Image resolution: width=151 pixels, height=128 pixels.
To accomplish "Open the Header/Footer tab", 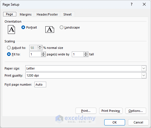I will [47, 14].
